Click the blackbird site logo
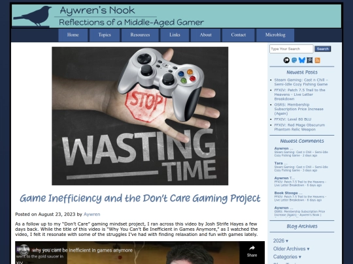The height and width of the screenshot is (264, 353). [33, 16]
